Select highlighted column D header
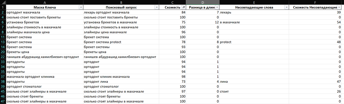The image size is (344, 104). [x=203, y=2]
